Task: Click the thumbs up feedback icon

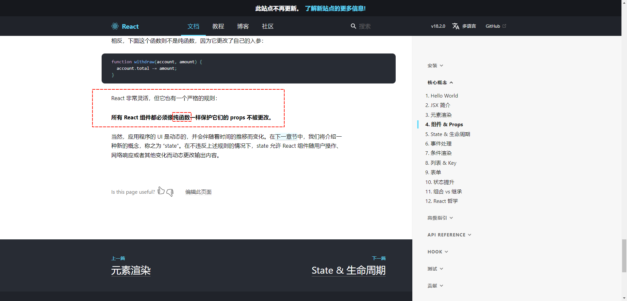Action: (x=161, y=190)
